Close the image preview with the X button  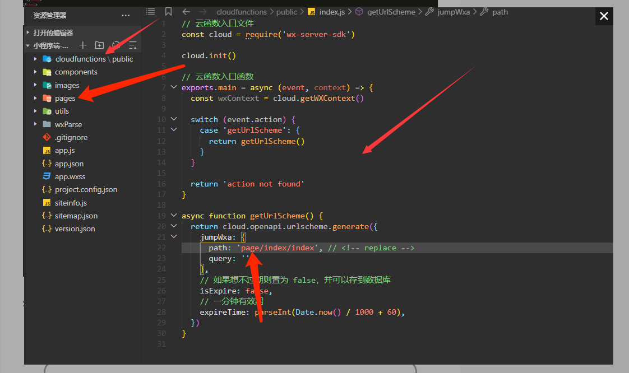(604, 16)
